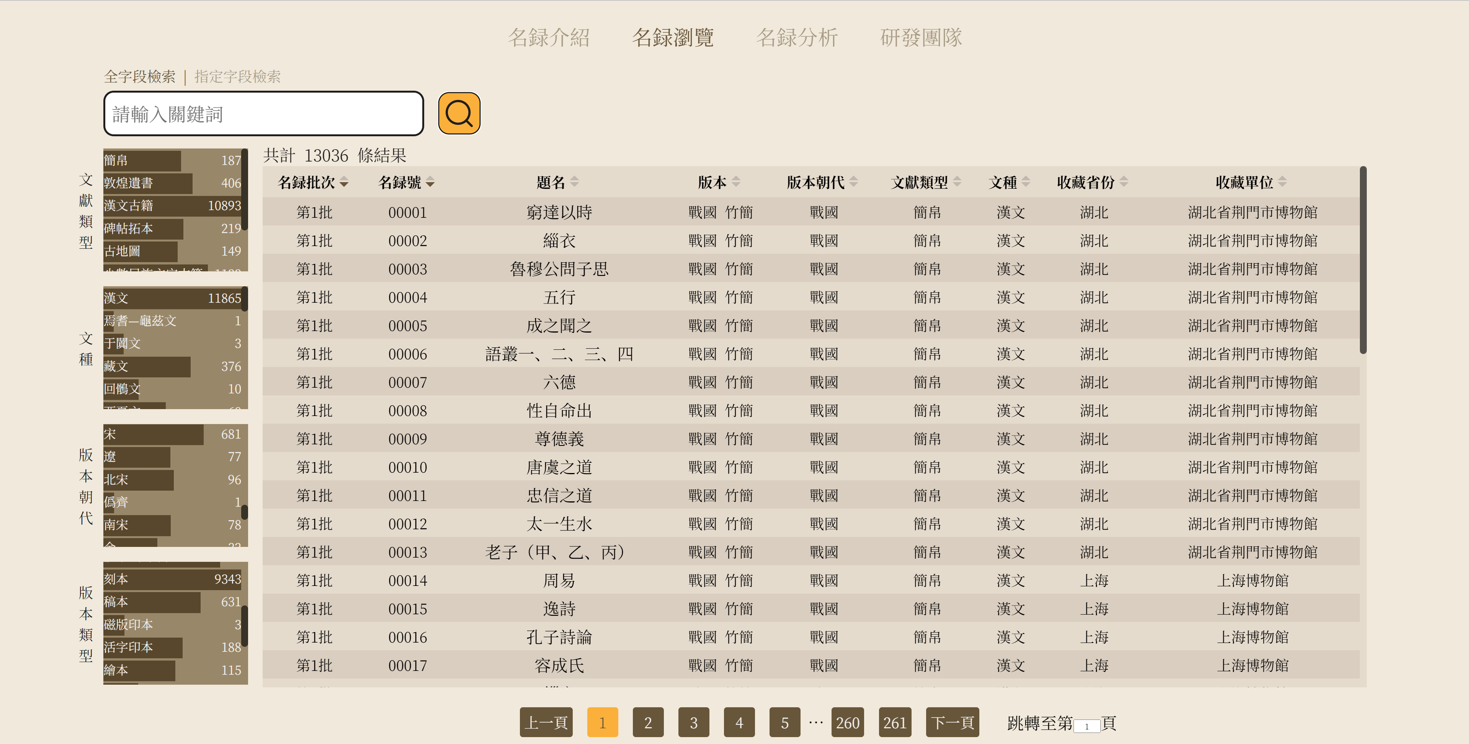
Task: Filter by 焉耆—龜茲文 language
Action: [x=172, y=321]
